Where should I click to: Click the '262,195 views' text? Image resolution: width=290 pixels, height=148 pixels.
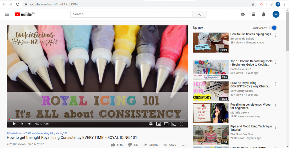[16, 144]
